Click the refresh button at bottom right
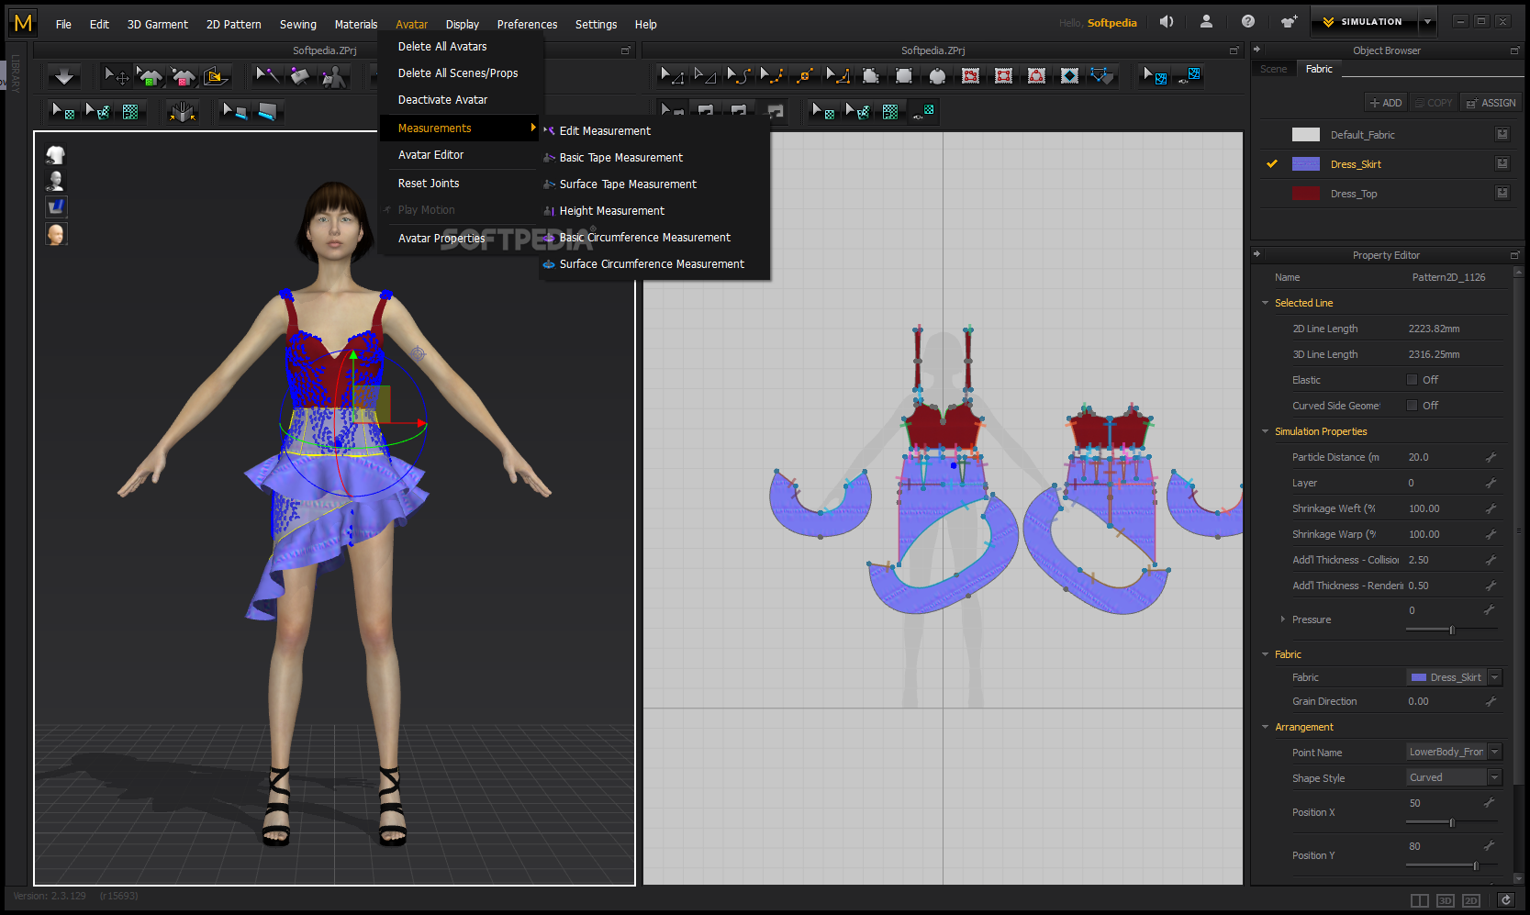The image size is (1530, 915). point(1505,900)
